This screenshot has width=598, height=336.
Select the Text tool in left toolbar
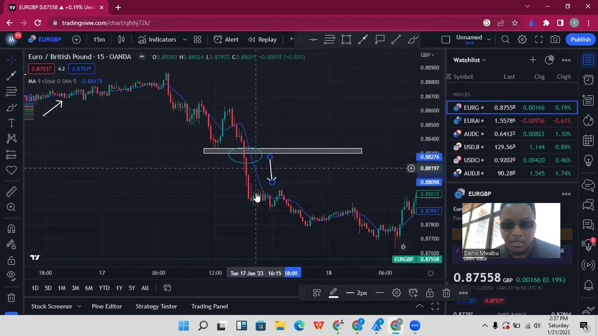(12, 123)
